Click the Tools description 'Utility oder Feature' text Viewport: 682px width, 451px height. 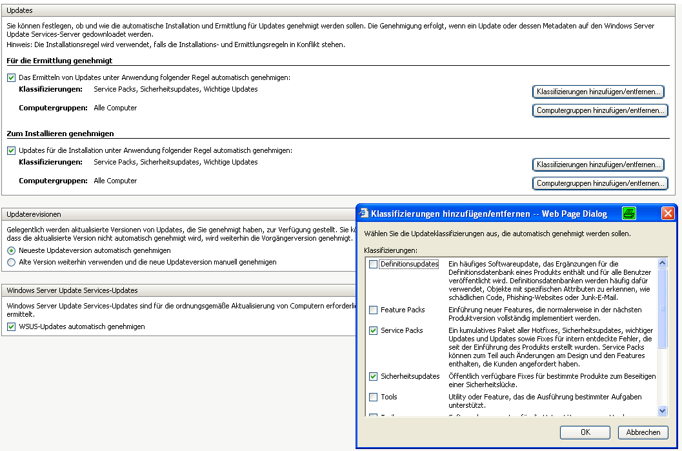coord(545,401)
